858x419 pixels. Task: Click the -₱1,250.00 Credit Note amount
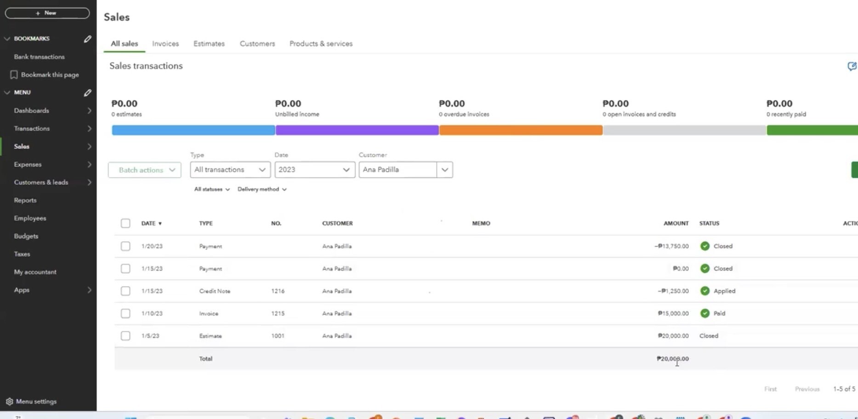point(673,291)
